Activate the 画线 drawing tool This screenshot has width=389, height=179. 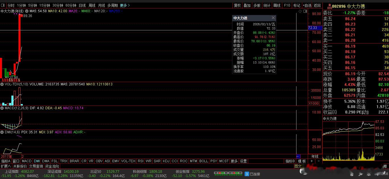277,5
